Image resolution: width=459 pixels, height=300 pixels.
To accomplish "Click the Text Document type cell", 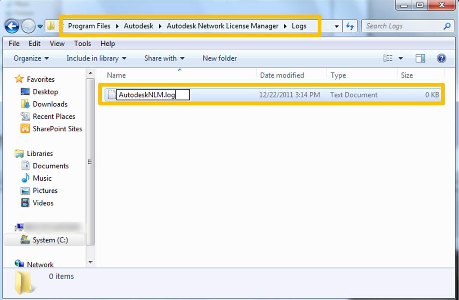I will (x=354, y=95).
